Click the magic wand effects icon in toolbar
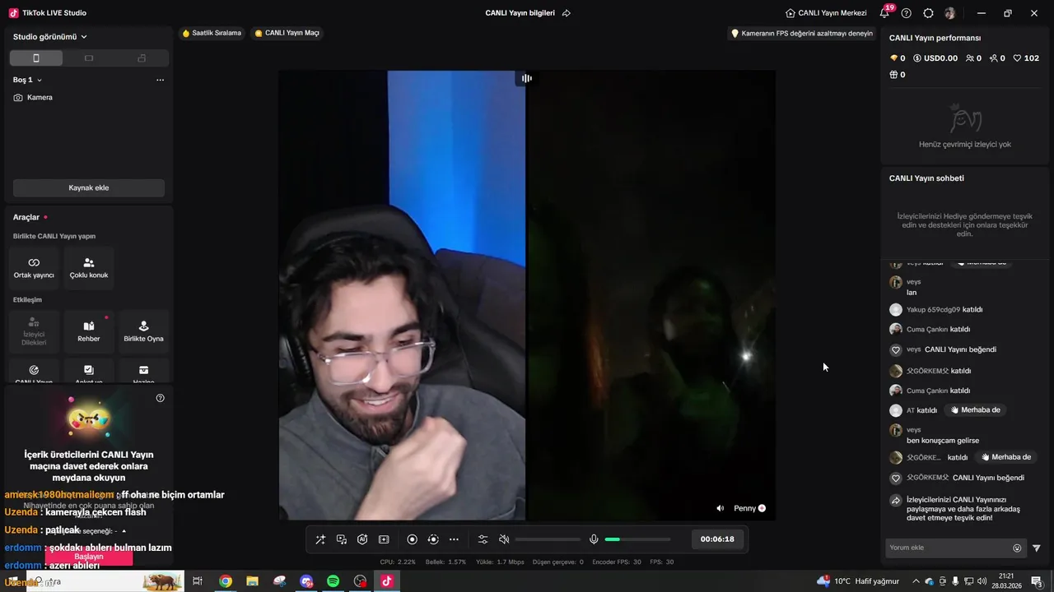 pyautogui.click(x=320, y=539)
